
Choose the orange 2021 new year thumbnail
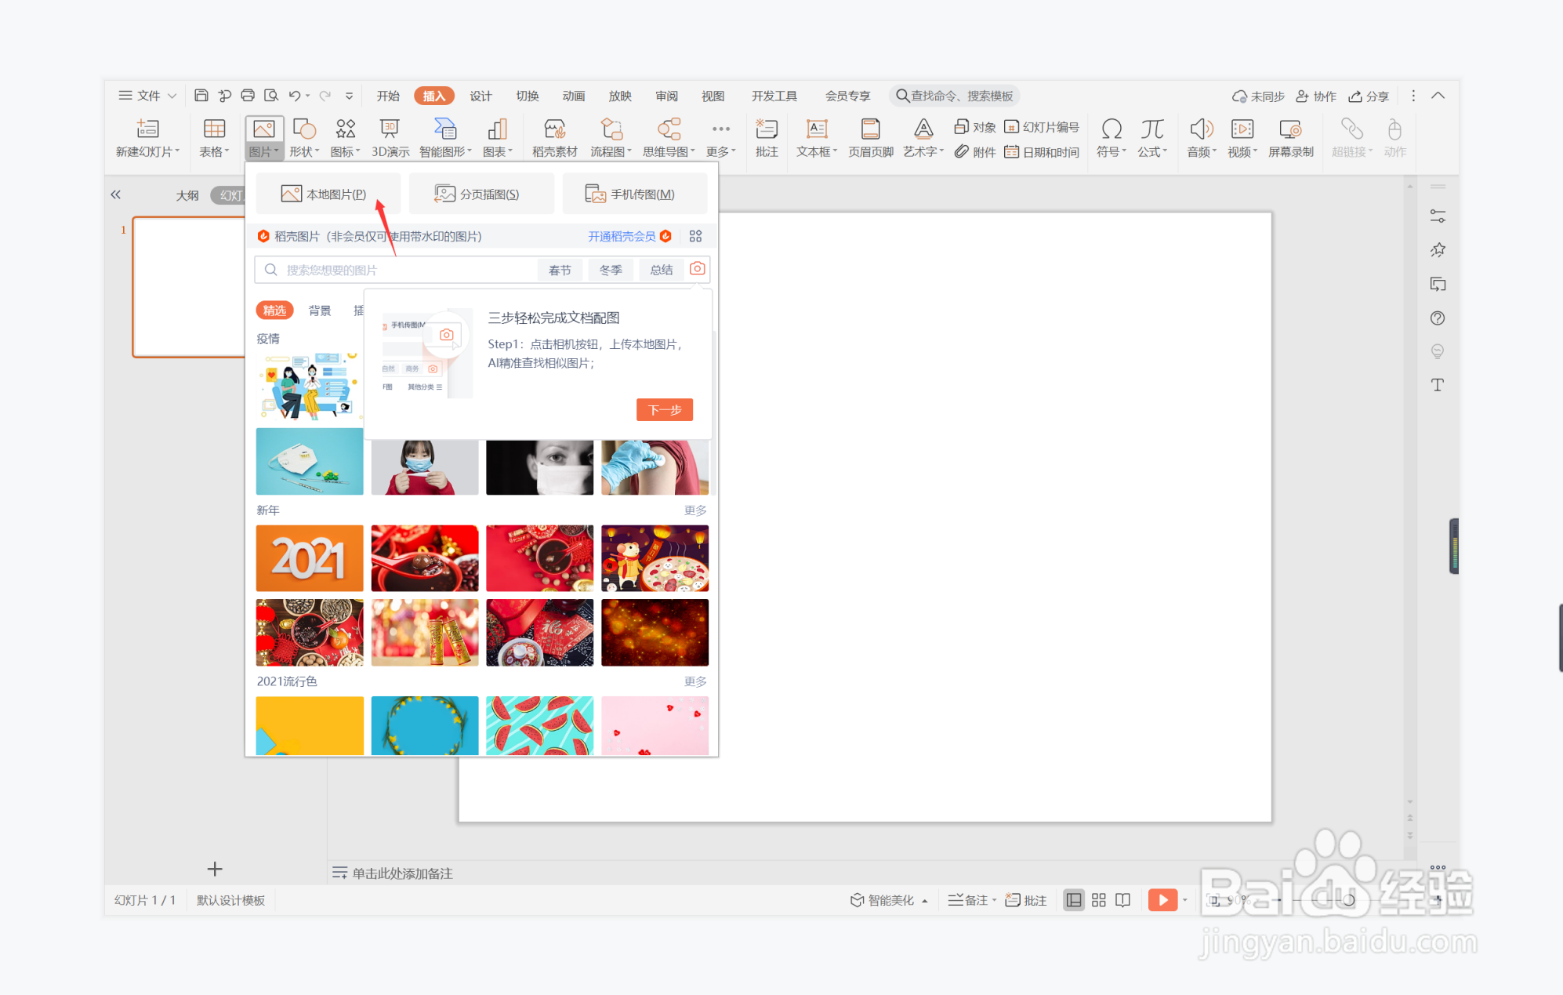tap(310, 557)
